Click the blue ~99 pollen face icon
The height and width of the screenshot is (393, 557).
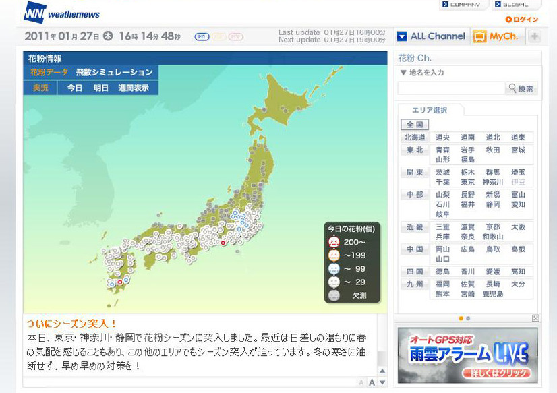point(334,269)
